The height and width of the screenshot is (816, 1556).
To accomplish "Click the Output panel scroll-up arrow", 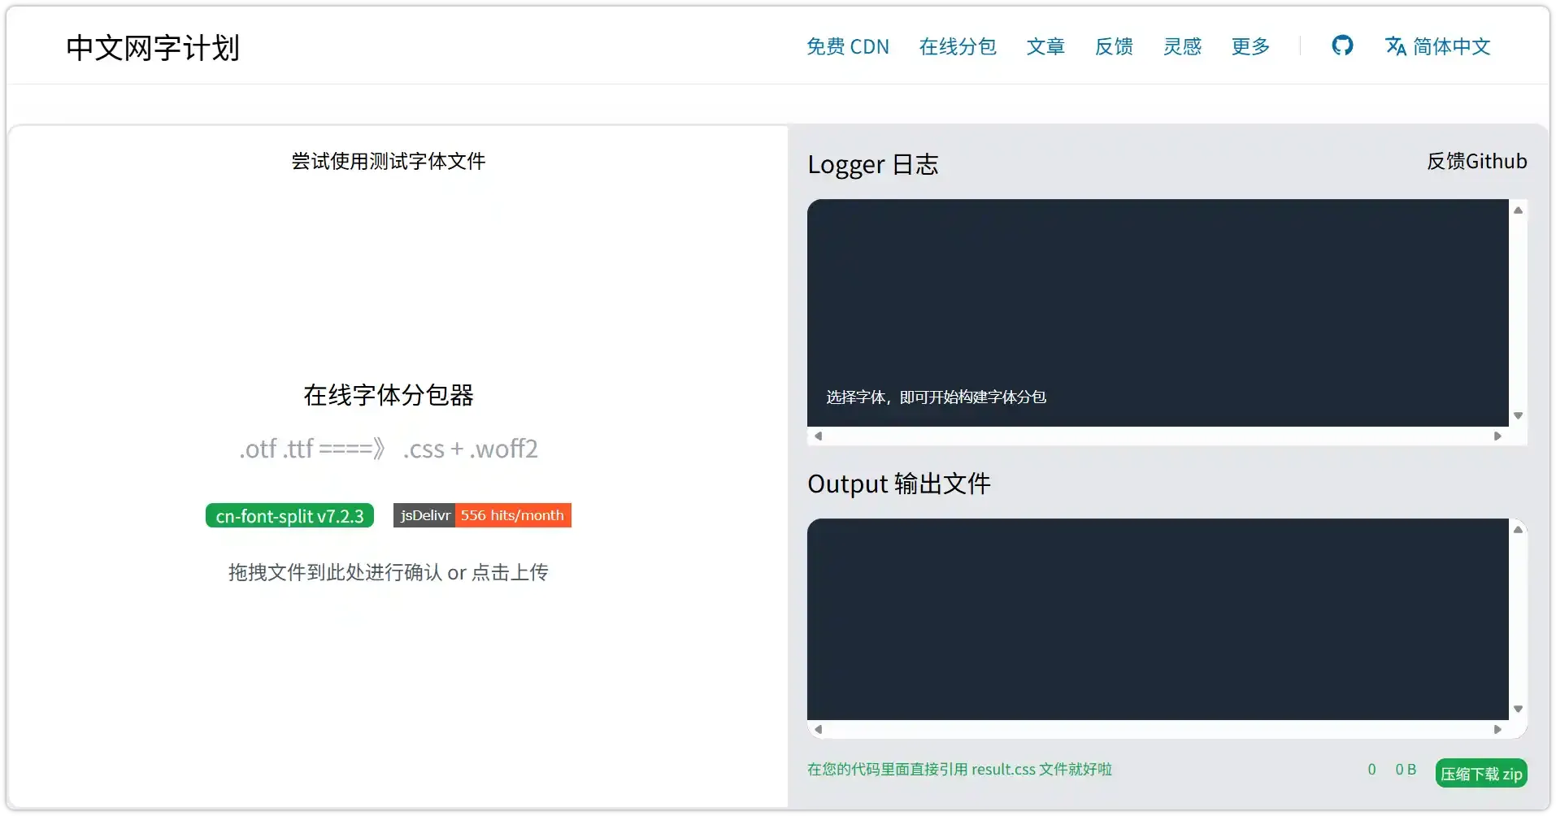I will [x=1517, y=529].
